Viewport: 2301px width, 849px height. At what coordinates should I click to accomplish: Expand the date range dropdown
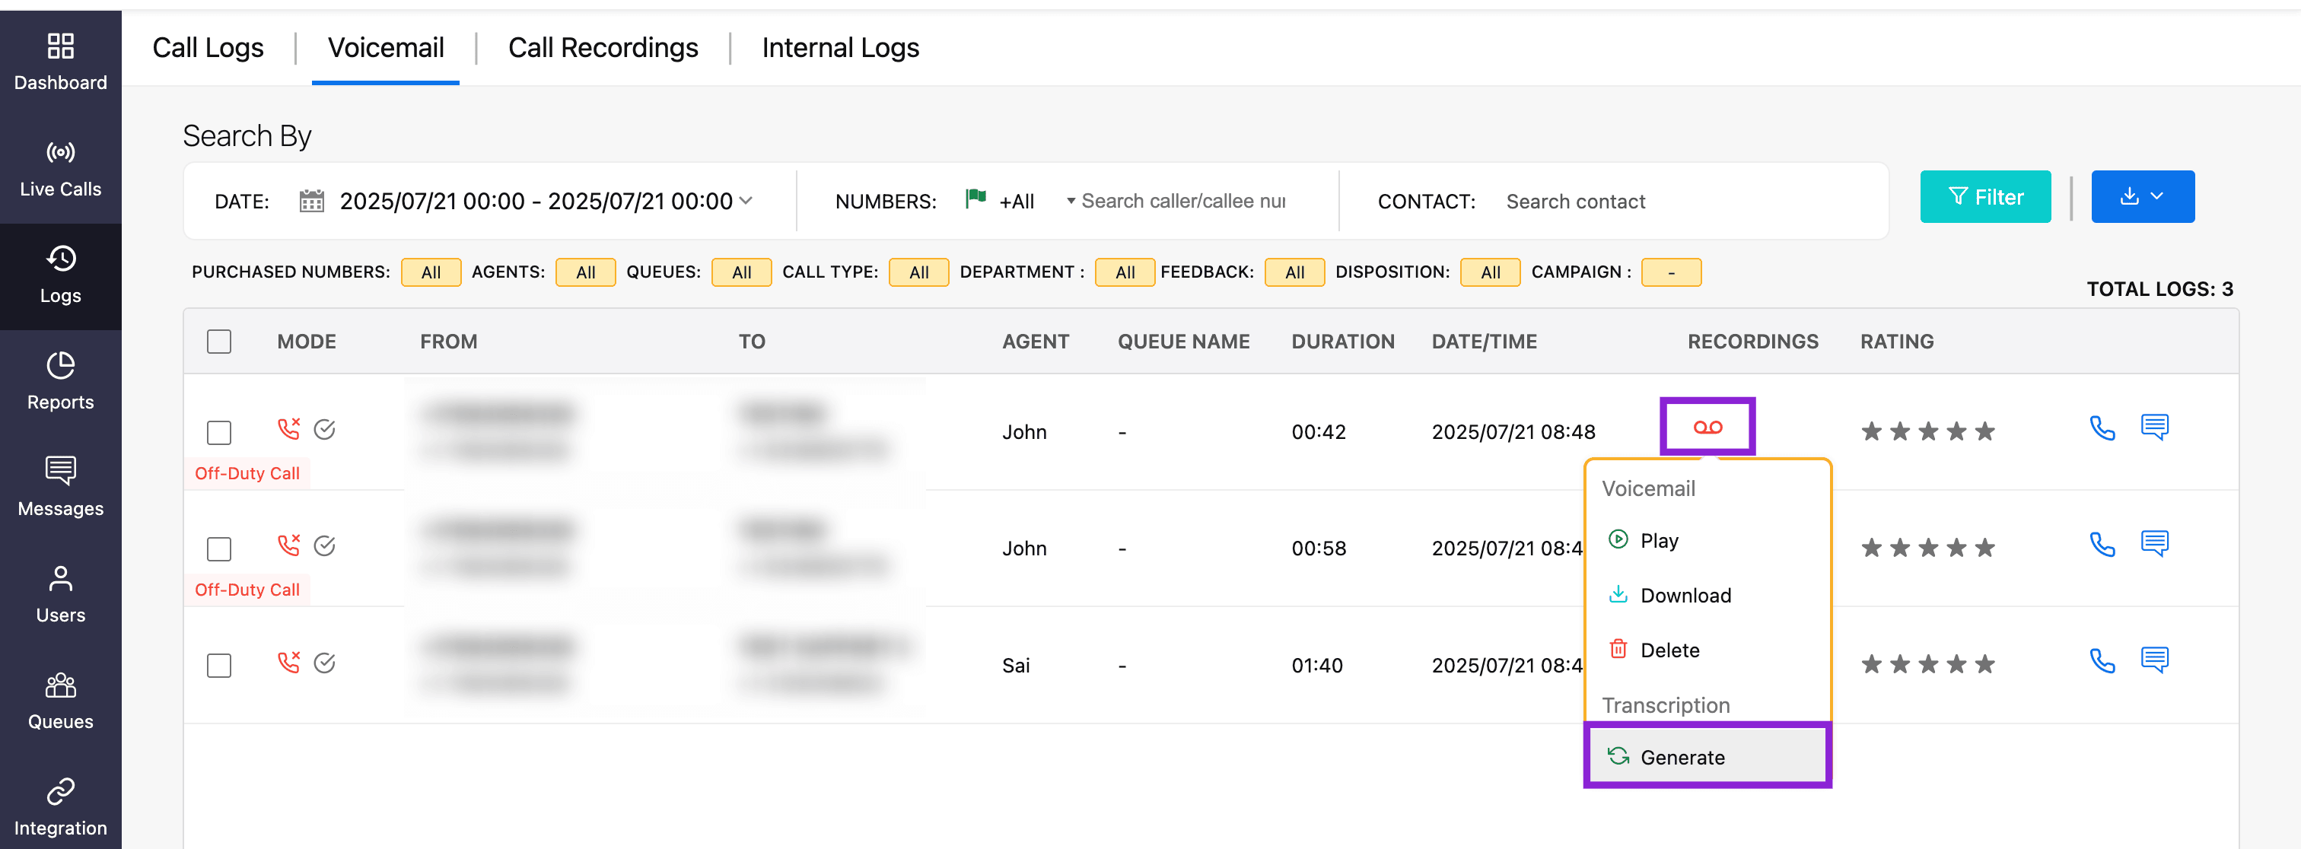746,201
